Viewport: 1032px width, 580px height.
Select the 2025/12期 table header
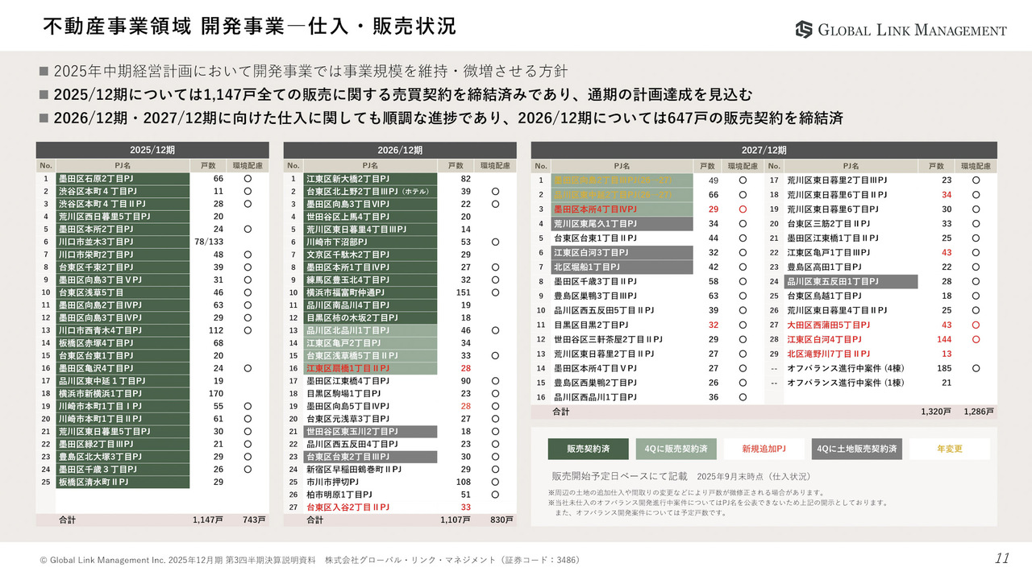coord(152,150)
